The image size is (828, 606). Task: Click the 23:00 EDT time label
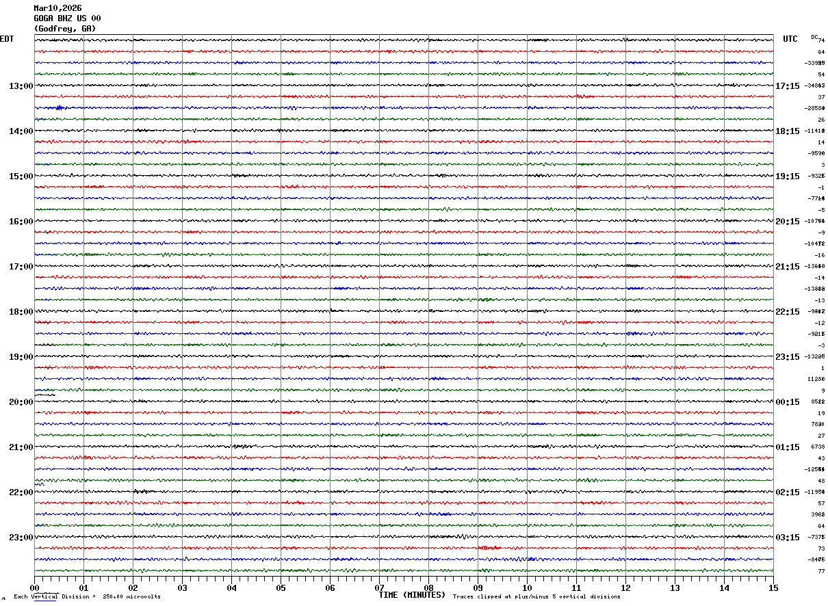(x=21, y=538)
